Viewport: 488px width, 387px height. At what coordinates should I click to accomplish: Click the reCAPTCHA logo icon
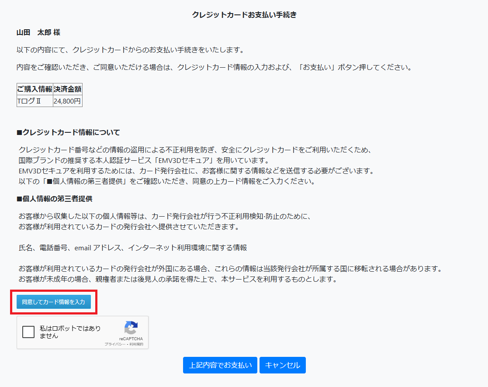(x=131, y=328)
